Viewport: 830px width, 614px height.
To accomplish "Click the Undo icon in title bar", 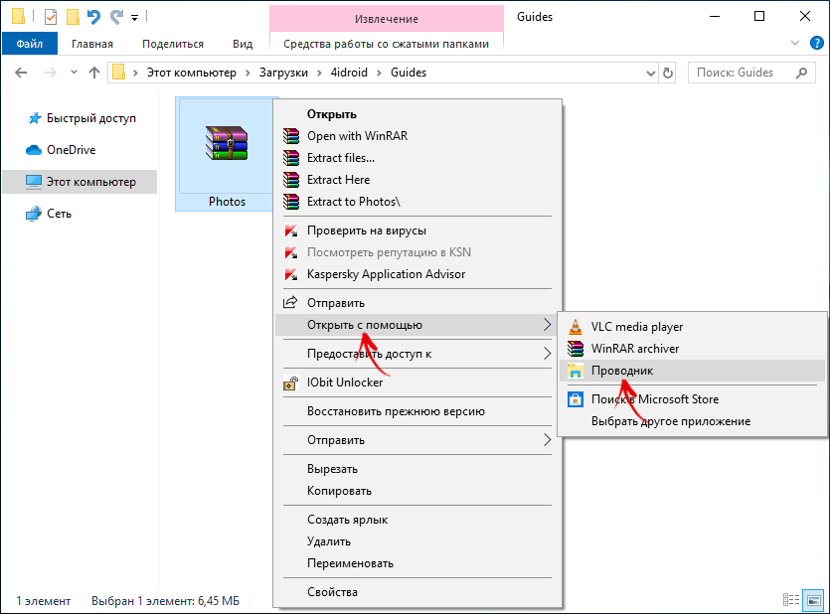I will (x=93, y=17).
